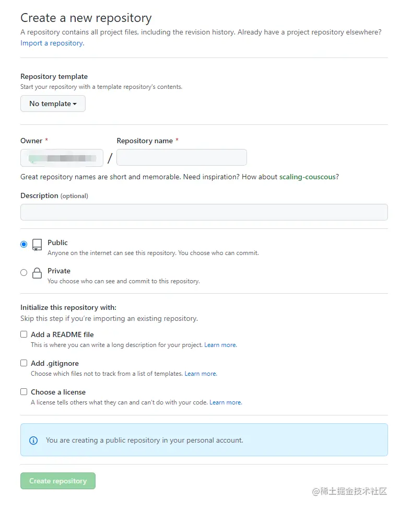The height and width of the screenshot is (509, 400).
Task: Focus the Description text field
Action: point(204,212)
